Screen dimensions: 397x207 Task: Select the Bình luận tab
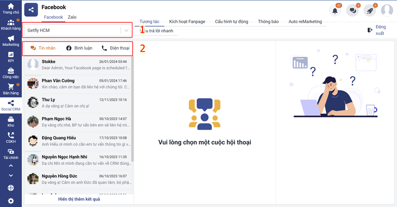(79, 48)
